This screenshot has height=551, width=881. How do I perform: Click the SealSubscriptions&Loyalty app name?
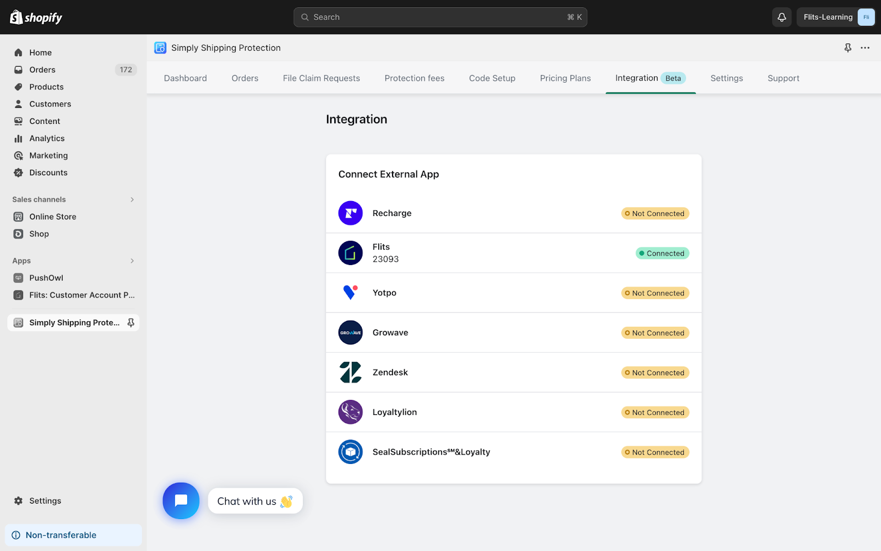(431, 452)
